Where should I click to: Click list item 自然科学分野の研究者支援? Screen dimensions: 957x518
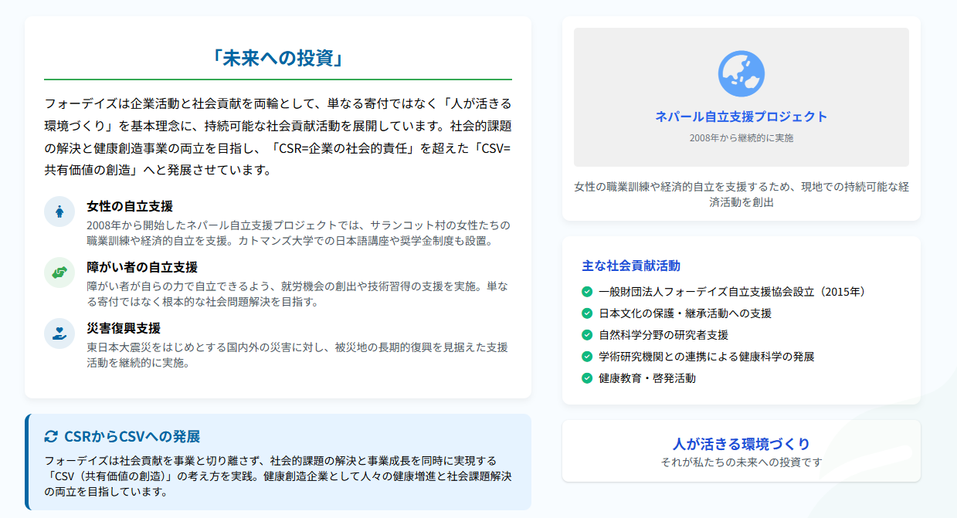pyautogui.click(x=663, y=335)
